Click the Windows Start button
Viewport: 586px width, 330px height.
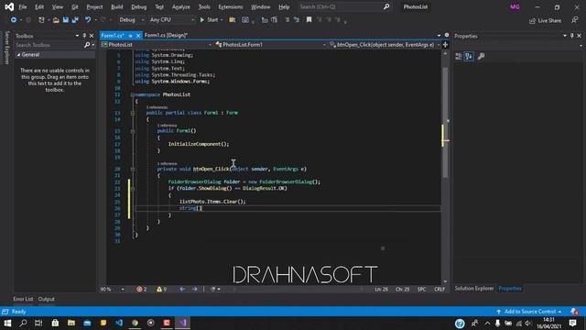(x=7, y=323)
